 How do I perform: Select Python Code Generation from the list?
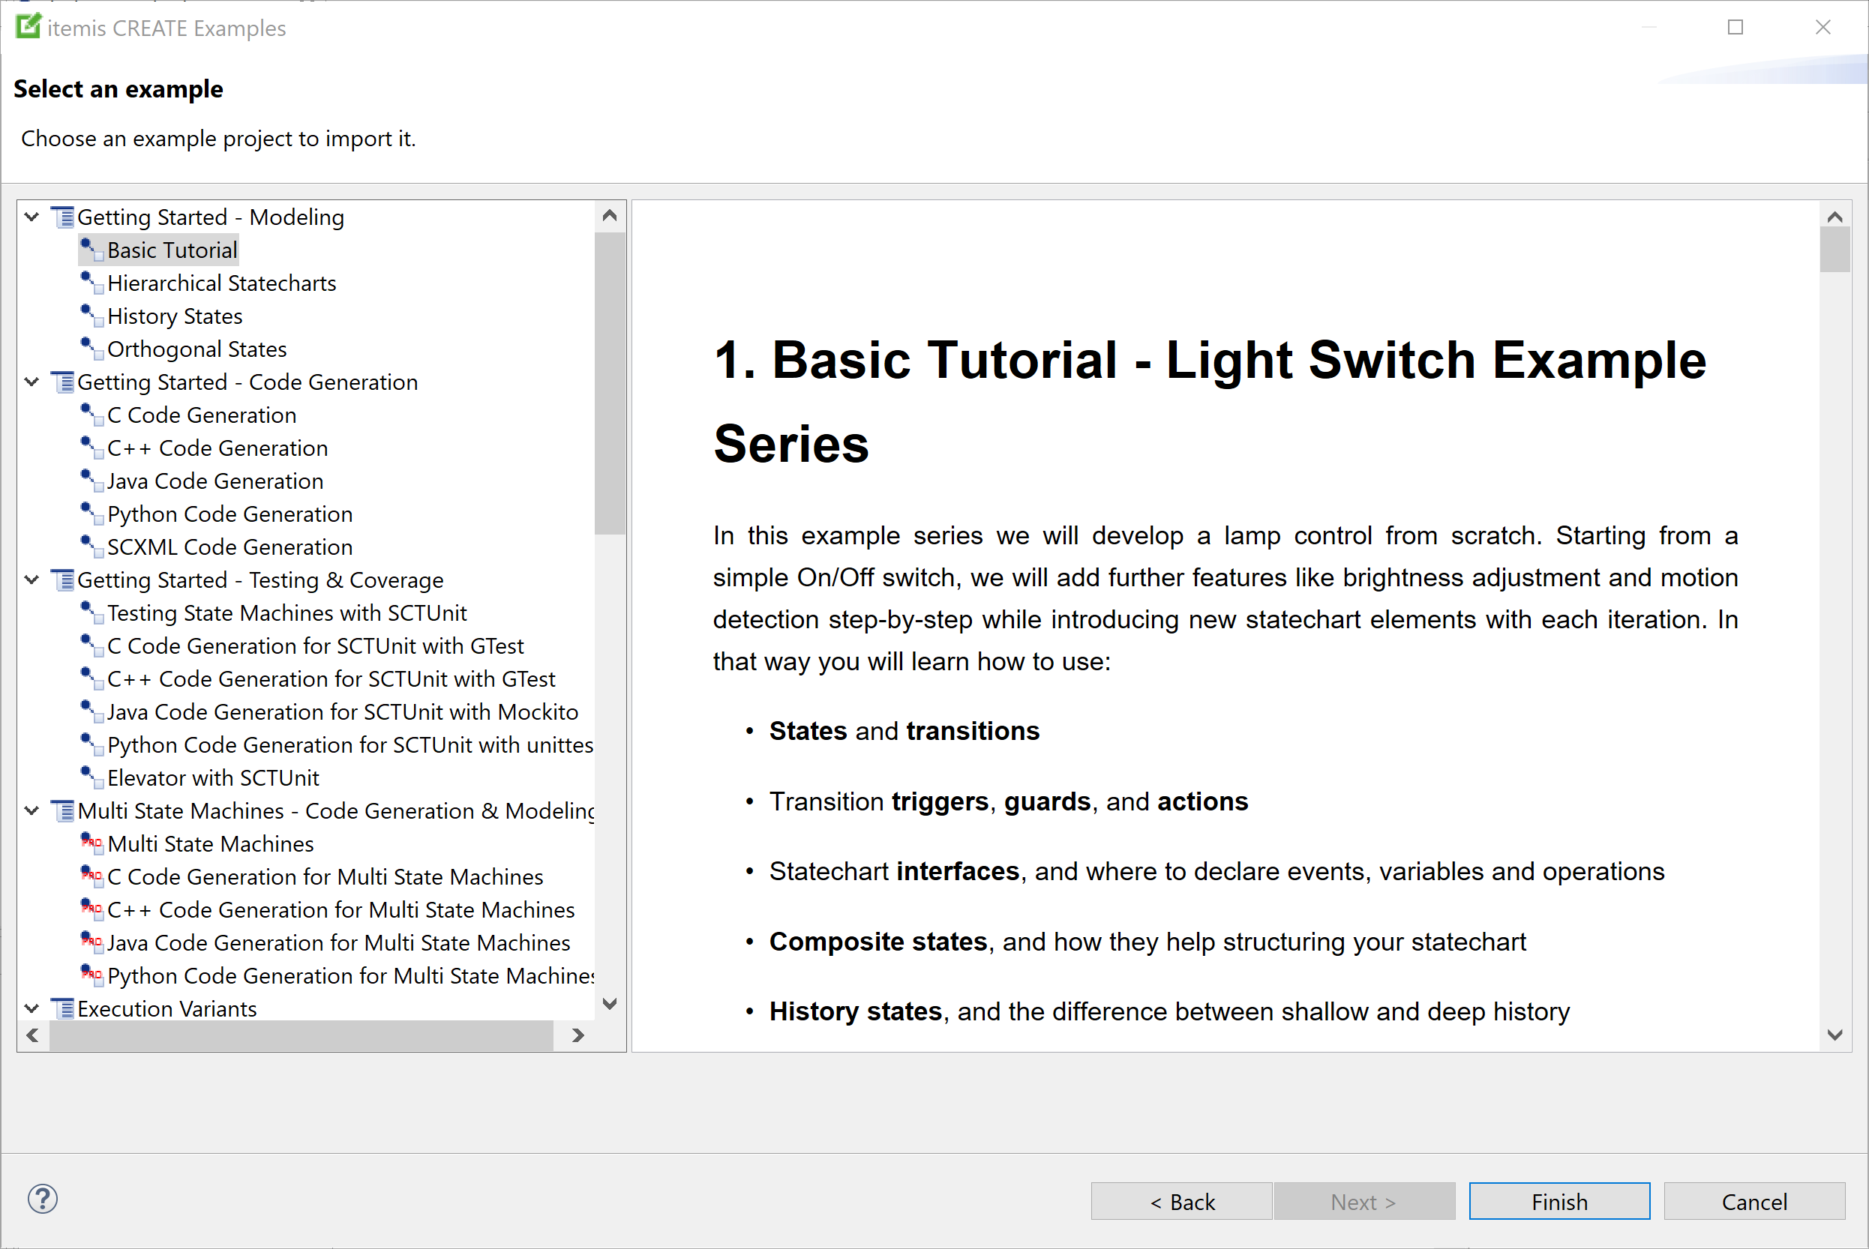click(232, 514)
